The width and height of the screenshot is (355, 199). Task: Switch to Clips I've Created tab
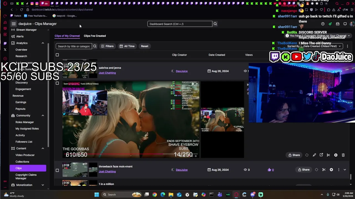click(x=95, y=36)
